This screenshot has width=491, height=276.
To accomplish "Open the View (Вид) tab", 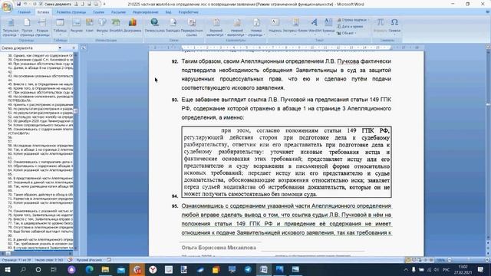I will pos(169,12).
